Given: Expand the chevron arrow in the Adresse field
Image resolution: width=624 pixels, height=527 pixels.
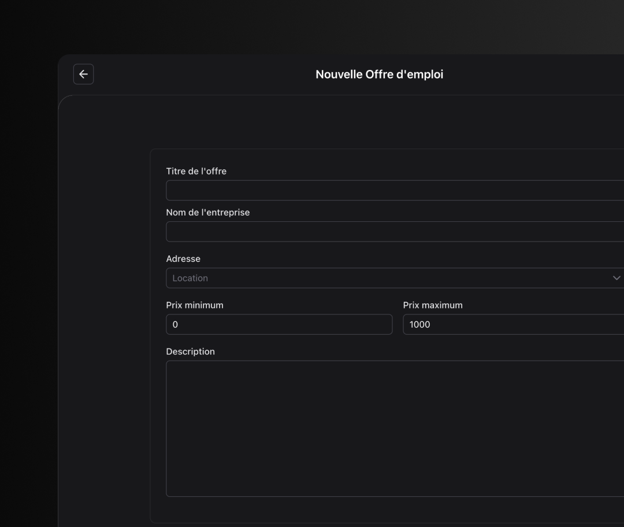Looking at the screenshot, I should click(x=616, y=278).
